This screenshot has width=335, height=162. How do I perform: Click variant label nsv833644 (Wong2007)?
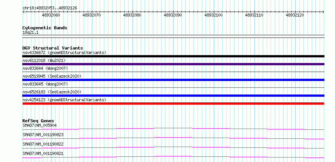pos(45,68)
